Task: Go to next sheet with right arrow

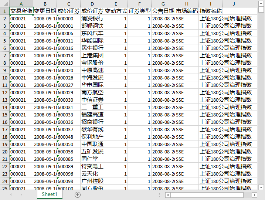Action: pos(21,195)
